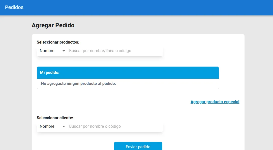Open the client search type Nombre dropdown

52,126
